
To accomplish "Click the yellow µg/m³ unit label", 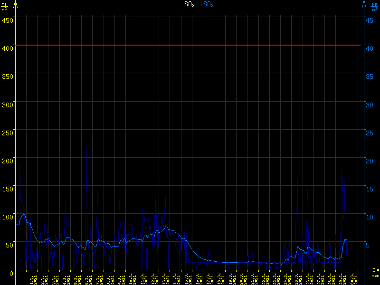I will coord(4,6).
